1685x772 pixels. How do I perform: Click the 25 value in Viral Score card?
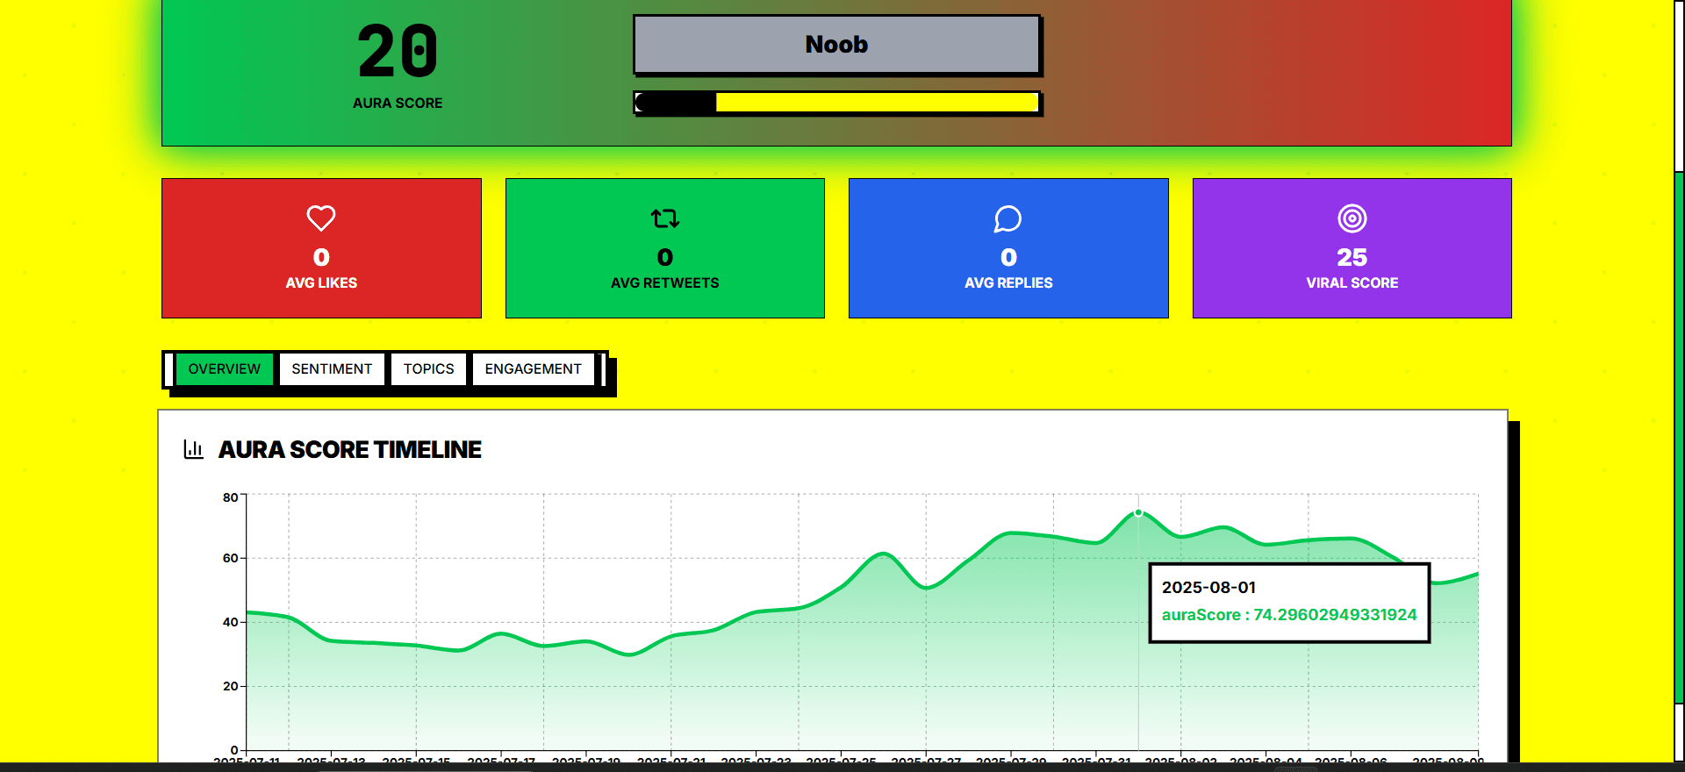pyautogui.click(x=1352, y=257)
